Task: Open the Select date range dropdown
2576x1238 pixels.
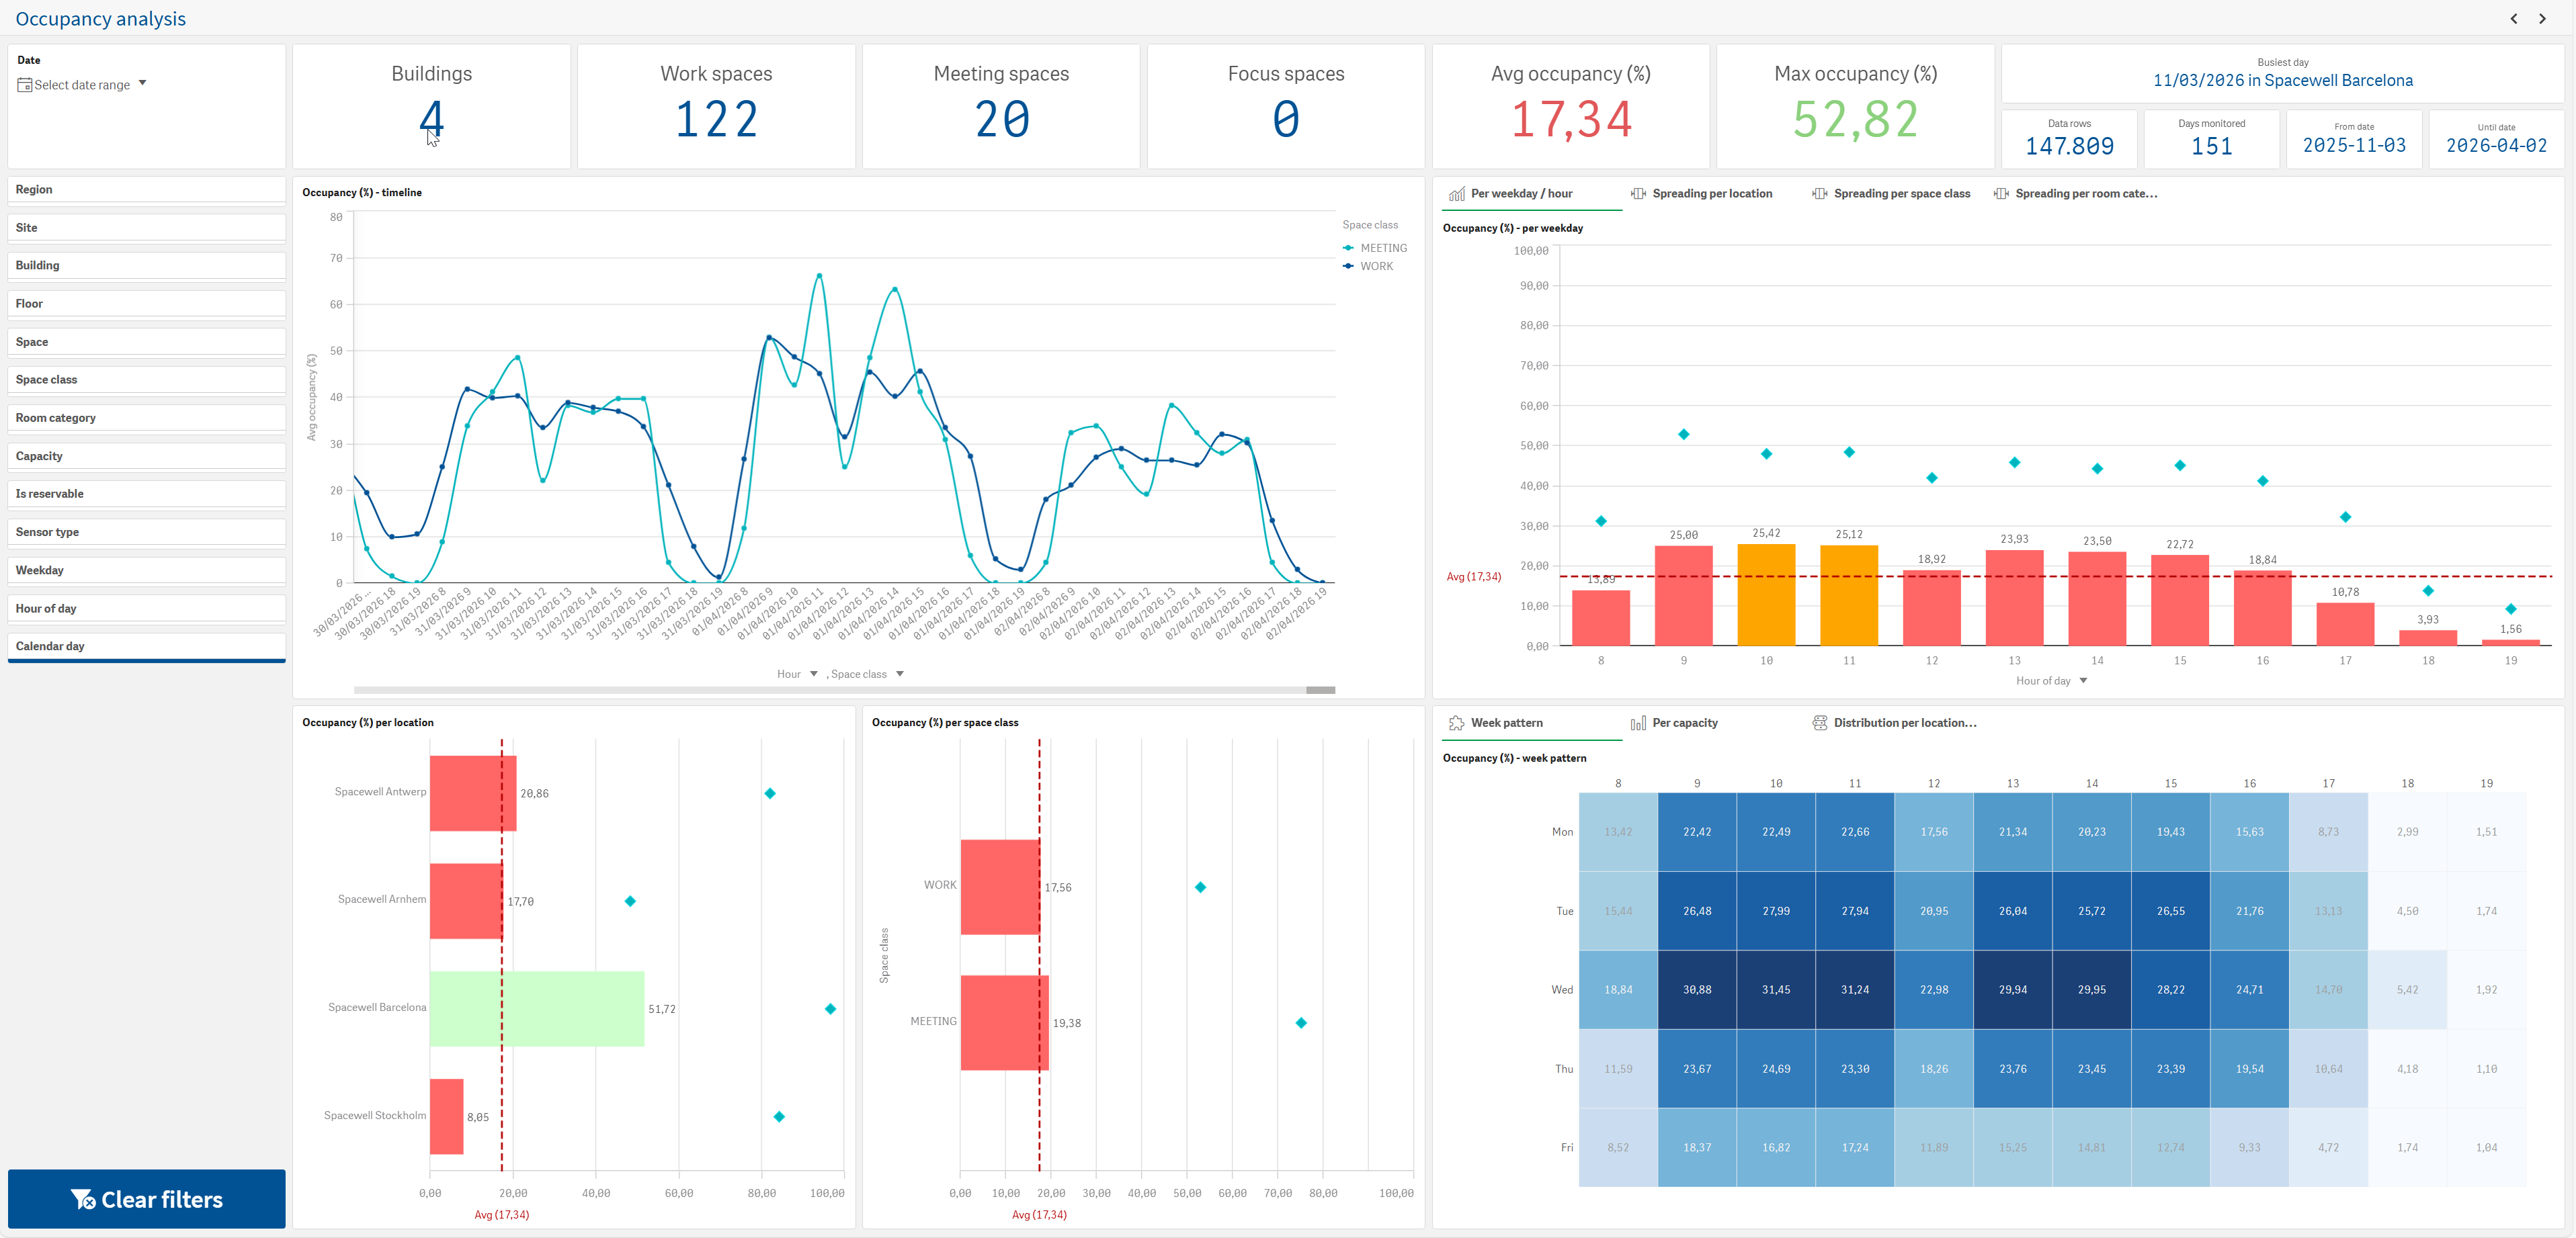Action: click(82, 85)
